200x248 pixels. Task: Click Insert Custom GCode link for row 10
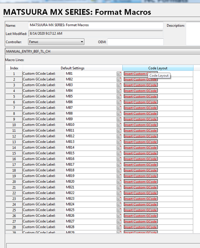click(140, 125)
